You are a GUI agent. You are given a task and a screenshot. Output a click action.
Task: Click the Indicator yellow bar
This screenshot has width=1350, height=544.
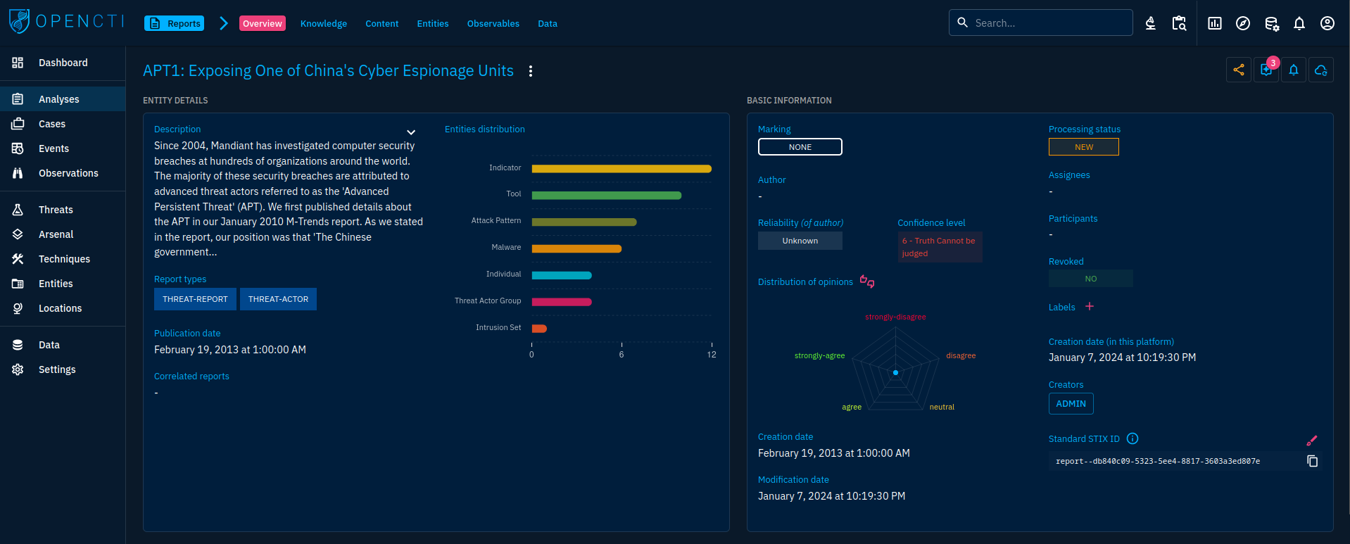click(622, 169)
